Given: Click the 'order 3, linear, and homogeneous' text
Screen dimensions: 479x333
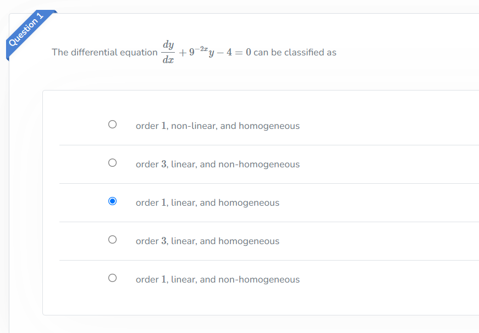Looking at the screenshot, I should (x=207, y=241).
